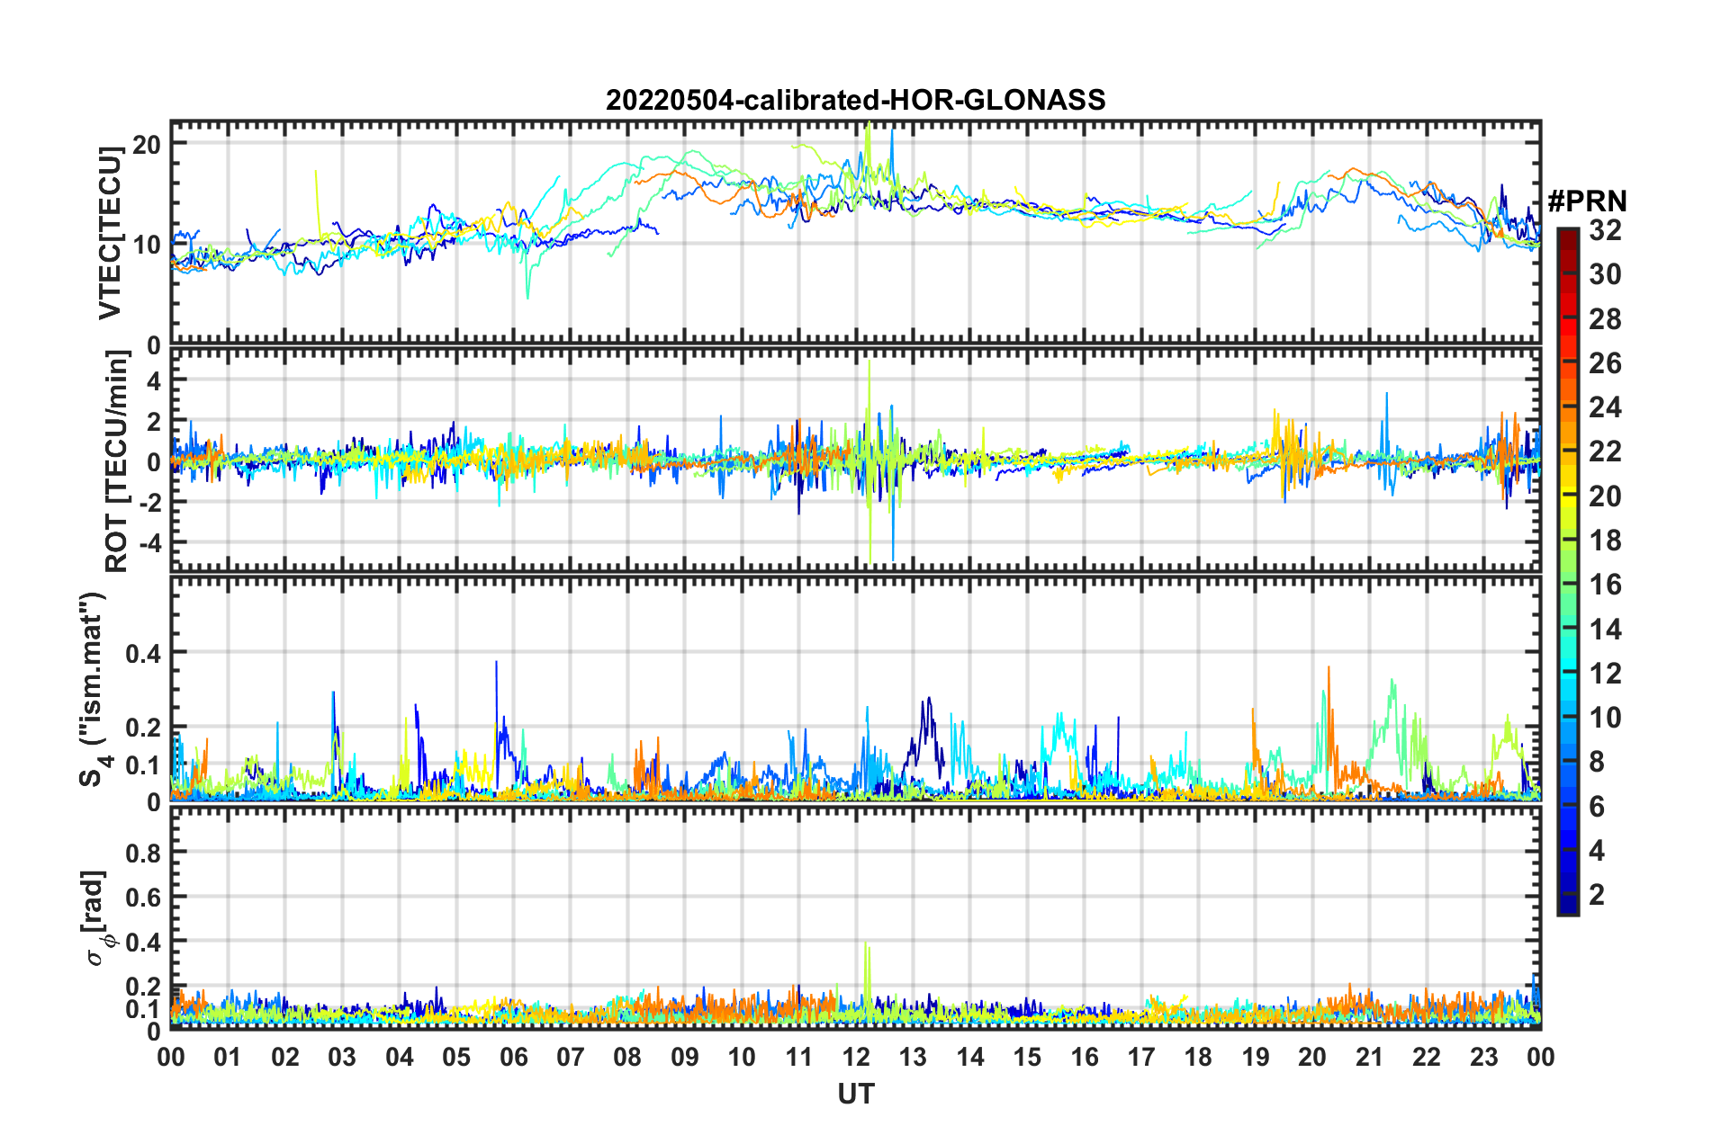Click inside the S4 scintillation plot panel
1712x1144 pixels.
(855, 689)
